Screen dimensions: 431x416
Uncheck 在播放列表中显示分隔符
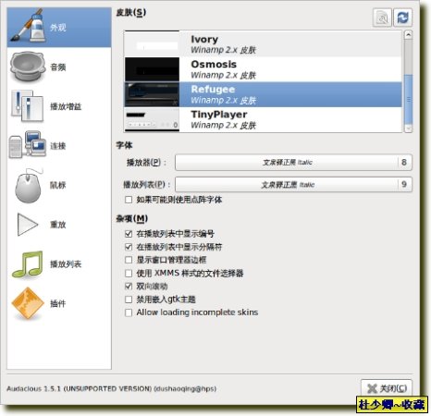129,247
